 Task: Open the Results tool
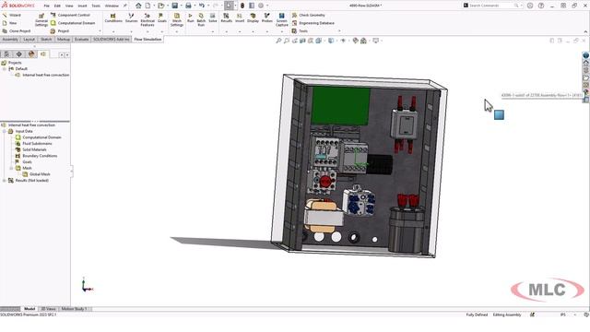pos(226,18)
